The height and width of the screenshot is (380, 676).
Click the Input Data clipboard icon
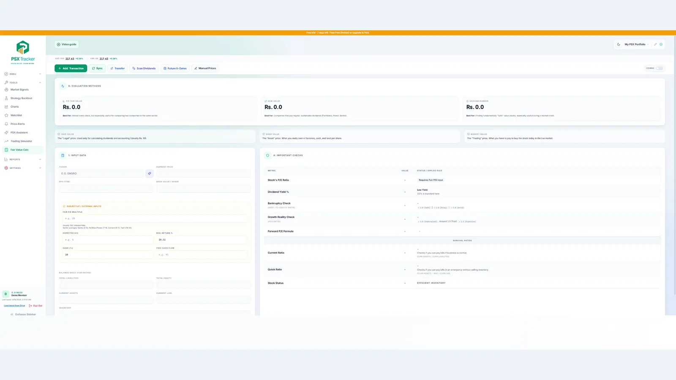(63, 155)
